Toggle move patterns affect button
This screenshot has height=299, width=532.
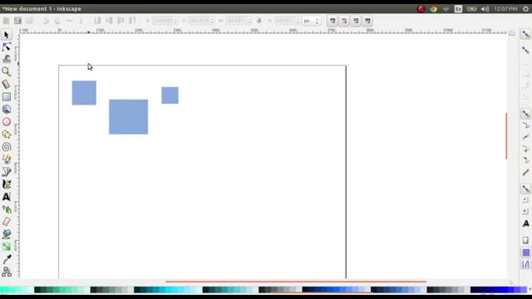(367, 20)
